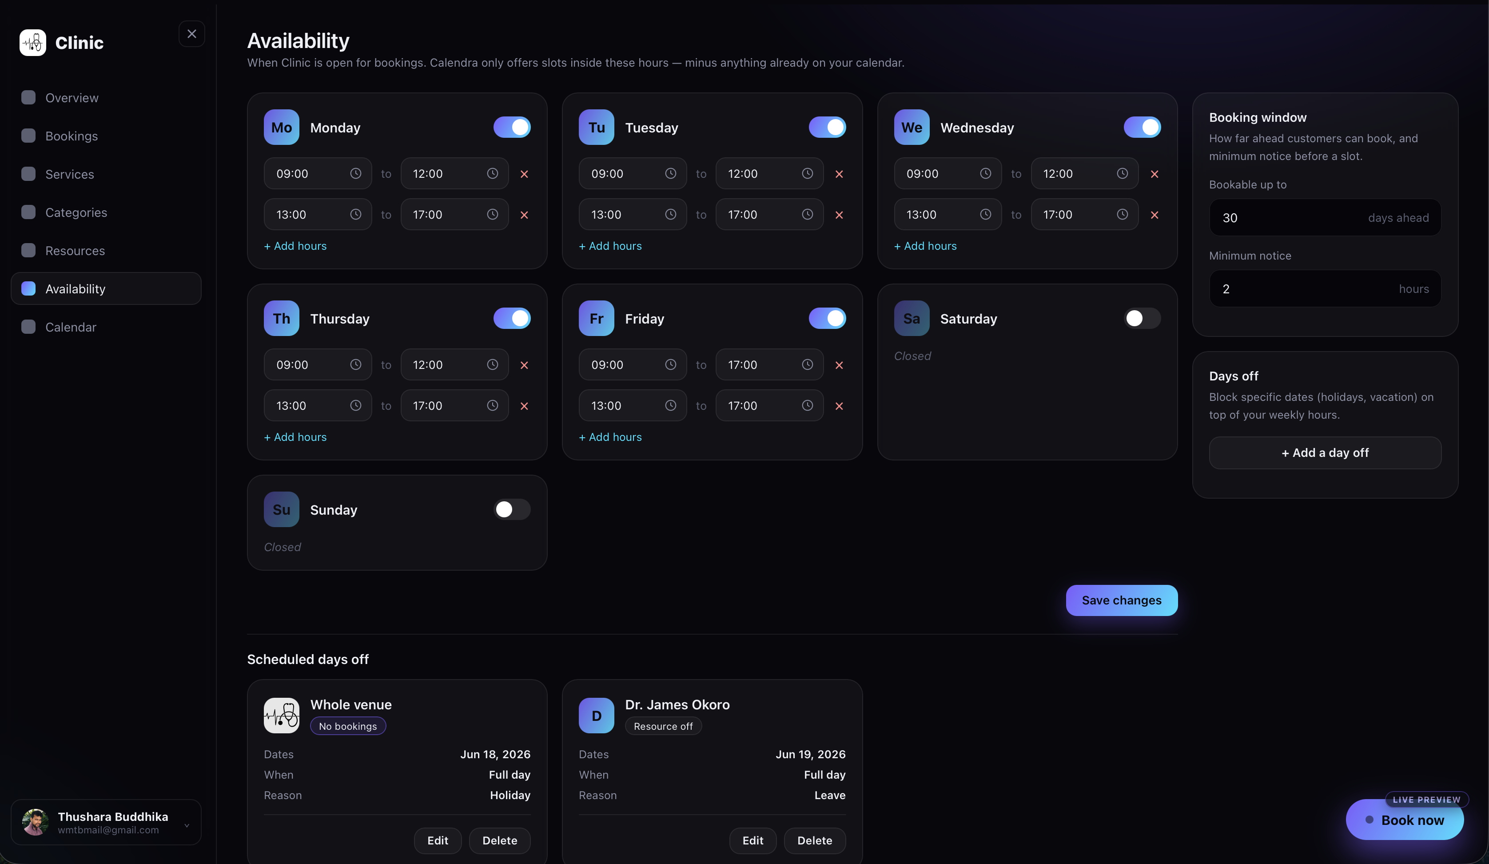This screenshot has width=1489, height=864.
Task: Enable Saturday availability
Action: tap(1142, 318)
